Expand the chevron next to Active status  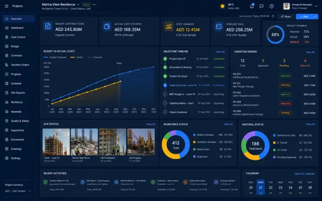[94, 4]
